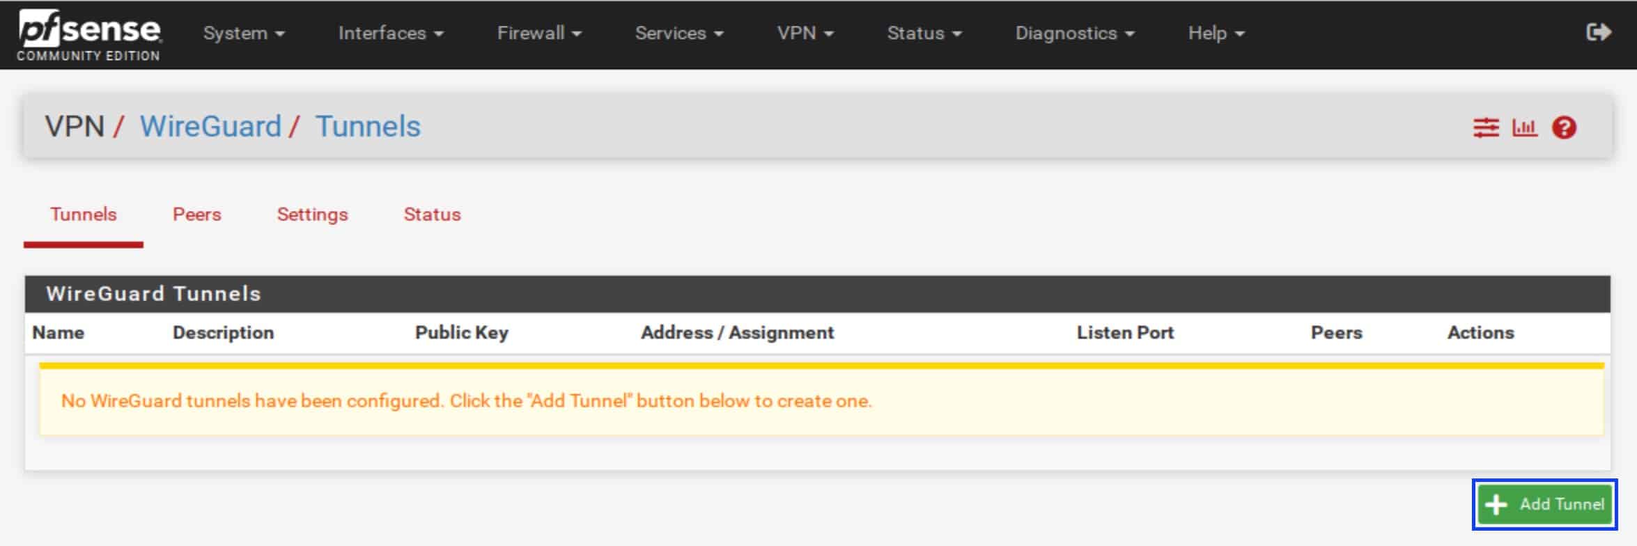Switch to the Peers tab
The image size is (1637, 546).
click(x=197, y=214)
